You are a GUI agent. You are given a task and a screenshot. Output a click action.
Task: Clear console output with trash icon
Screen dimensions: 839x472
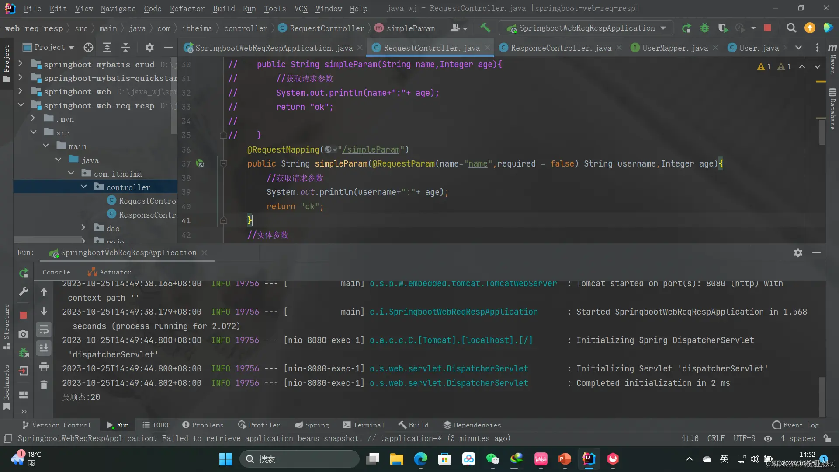[x=44, y=385]
